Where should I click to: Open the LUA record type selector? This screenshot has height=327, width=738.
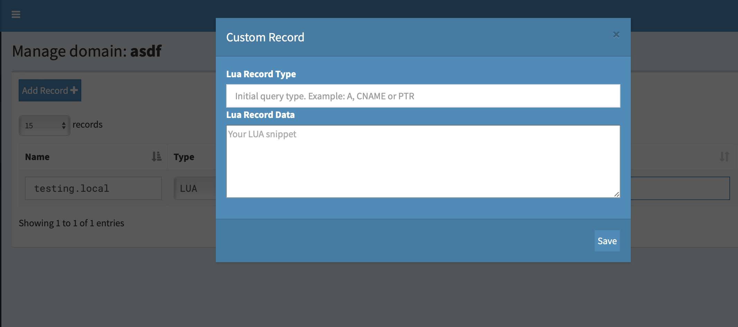pos(194,188)
